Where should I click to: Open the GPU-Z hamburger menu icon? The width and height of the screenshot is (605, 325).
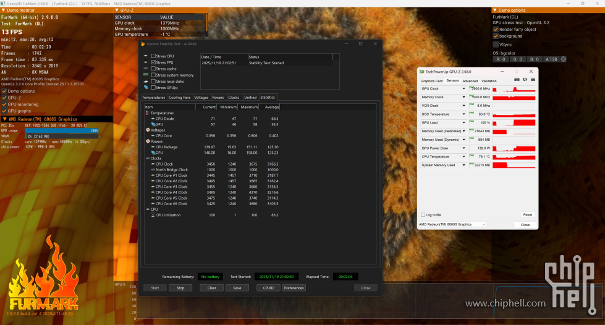click(533, 80)
